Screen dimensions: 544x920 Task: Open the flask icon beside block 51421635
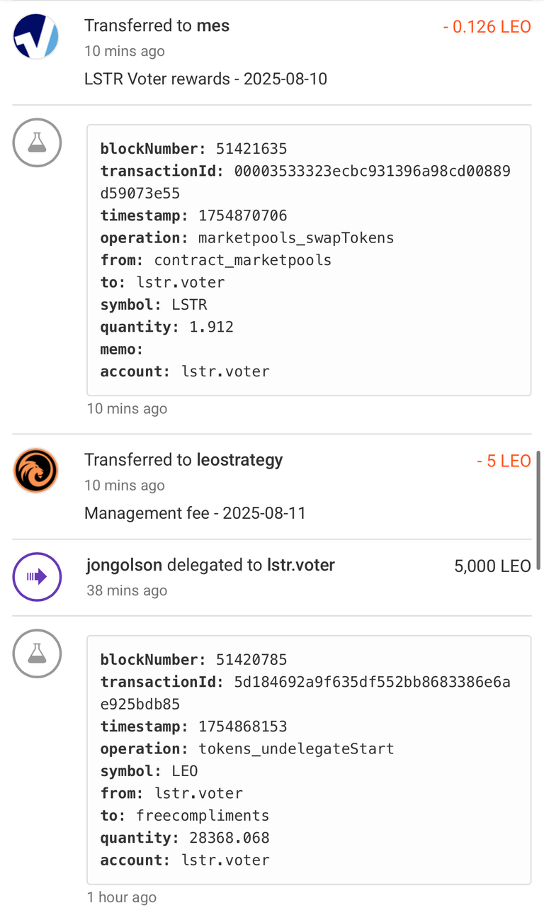tap(37, 142)
